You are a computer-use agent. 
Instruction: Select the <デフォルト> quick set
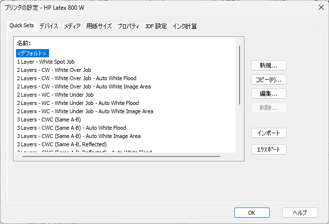pos(33,53)
